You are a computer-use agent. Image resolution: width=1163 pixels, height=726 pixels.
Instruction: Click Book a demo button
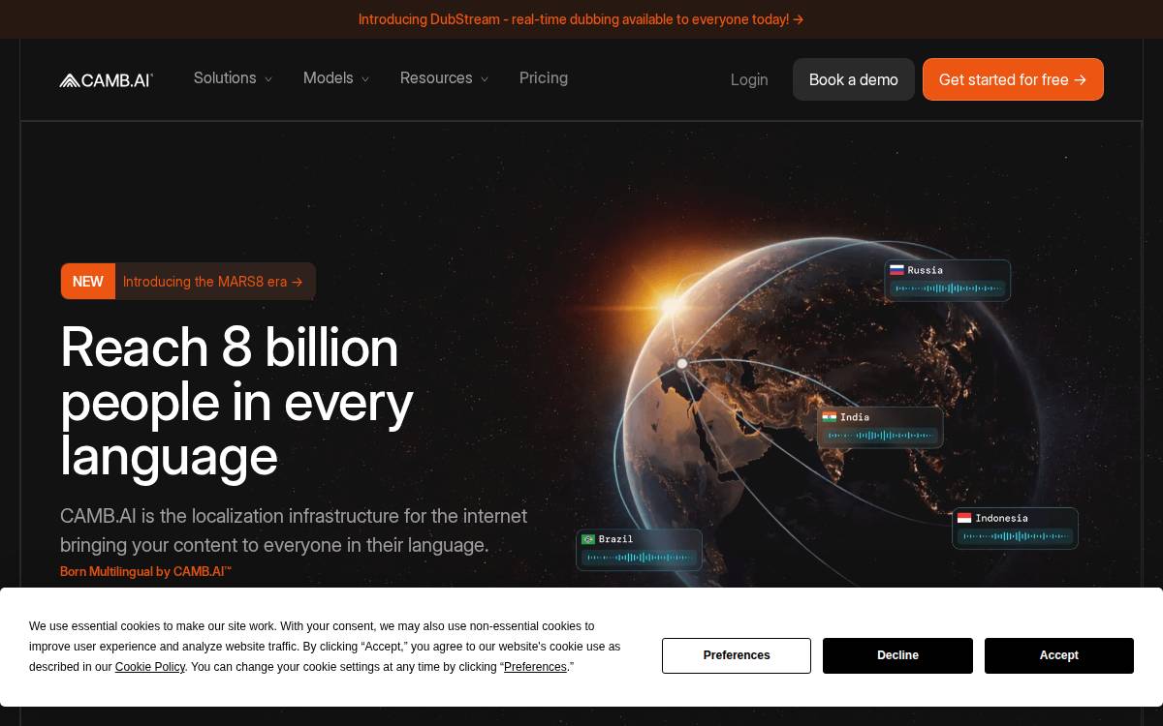tap(854, 79)
